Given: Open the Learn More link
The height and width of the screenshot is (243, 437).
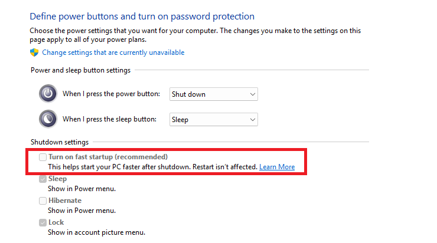Looking at the screenshot, I should click(x=277, y=167).
